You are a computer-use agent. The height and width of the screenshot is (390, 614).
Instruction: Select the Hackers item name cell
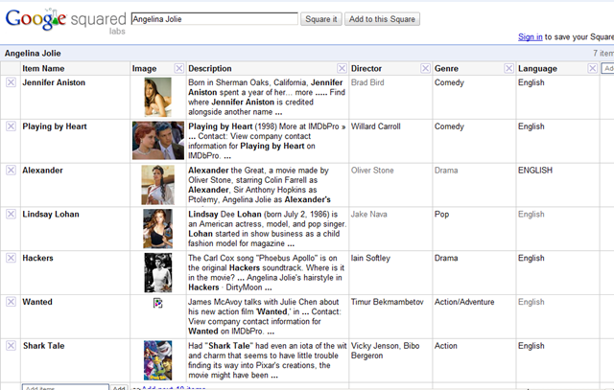(37, 258)
